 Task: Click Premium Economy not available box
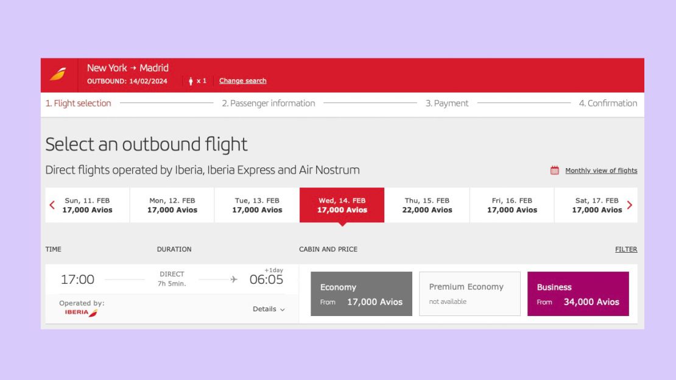click(470, 294)
